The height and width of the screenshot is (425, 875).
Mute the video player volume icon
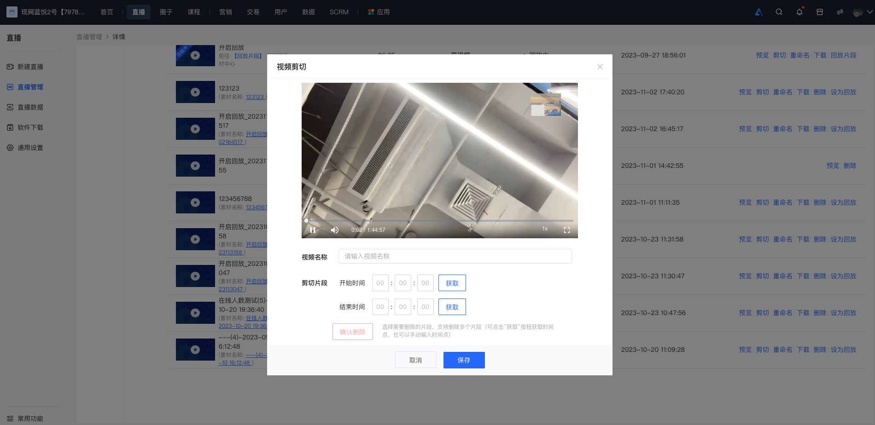335,230
